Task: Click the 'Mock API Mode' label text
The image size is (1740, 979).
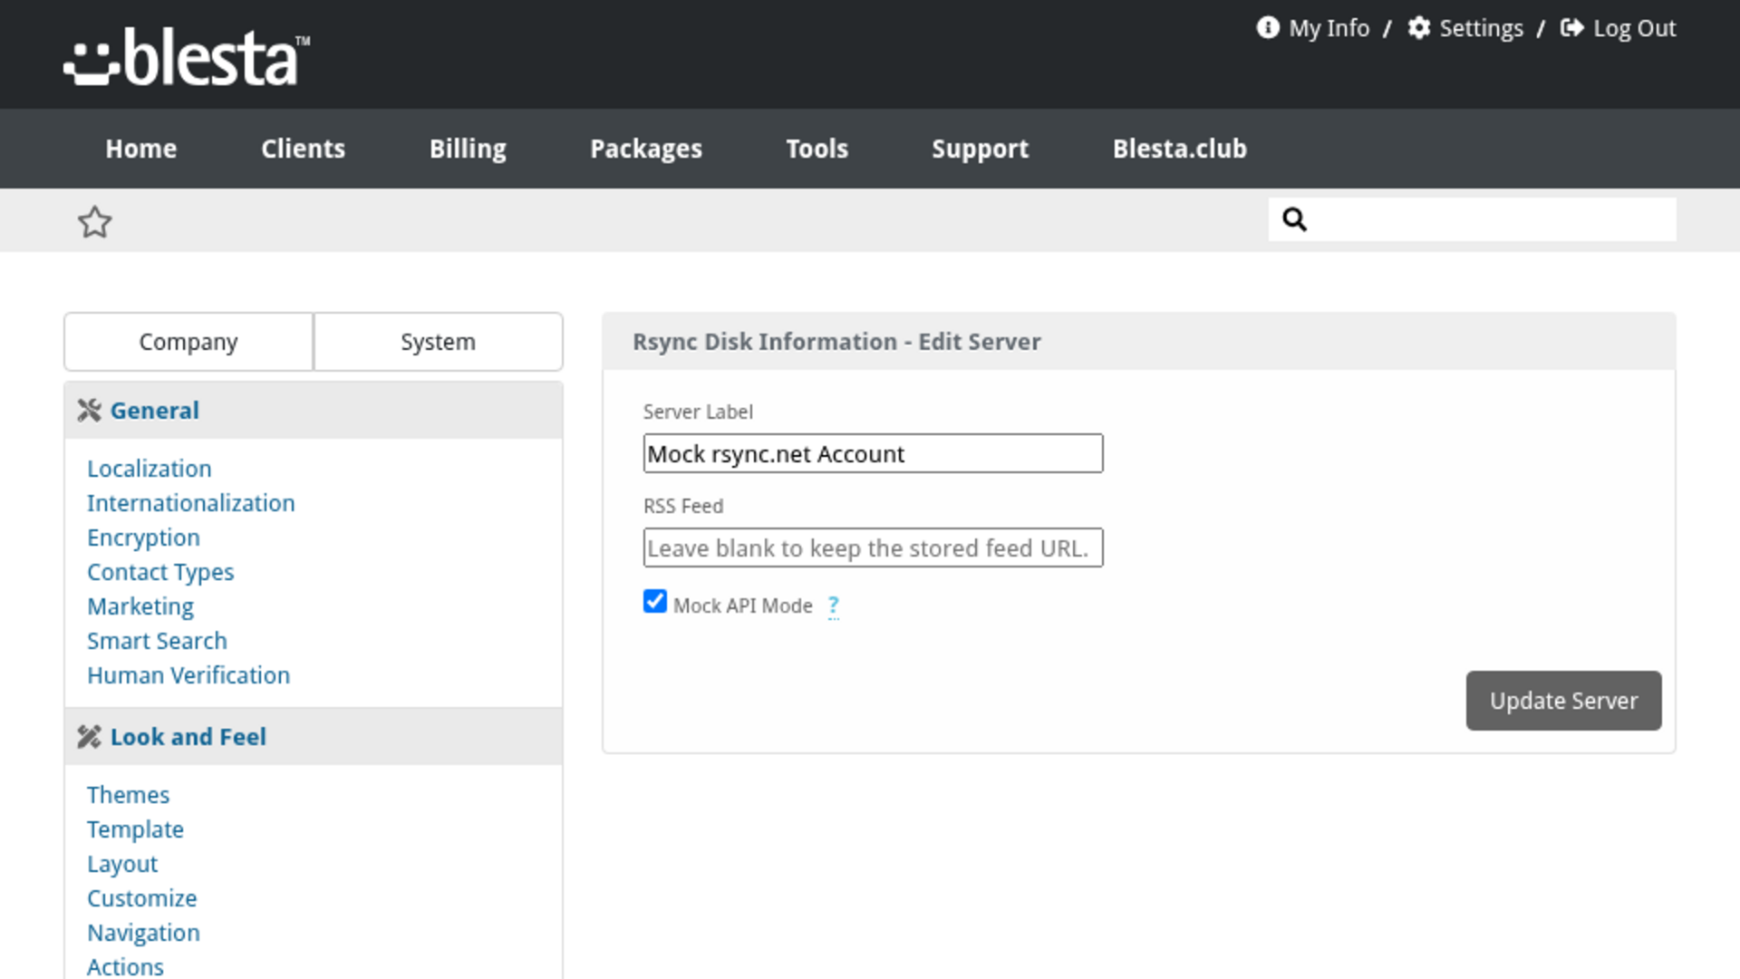Action: pyautogui.click(x=742, y=606)
